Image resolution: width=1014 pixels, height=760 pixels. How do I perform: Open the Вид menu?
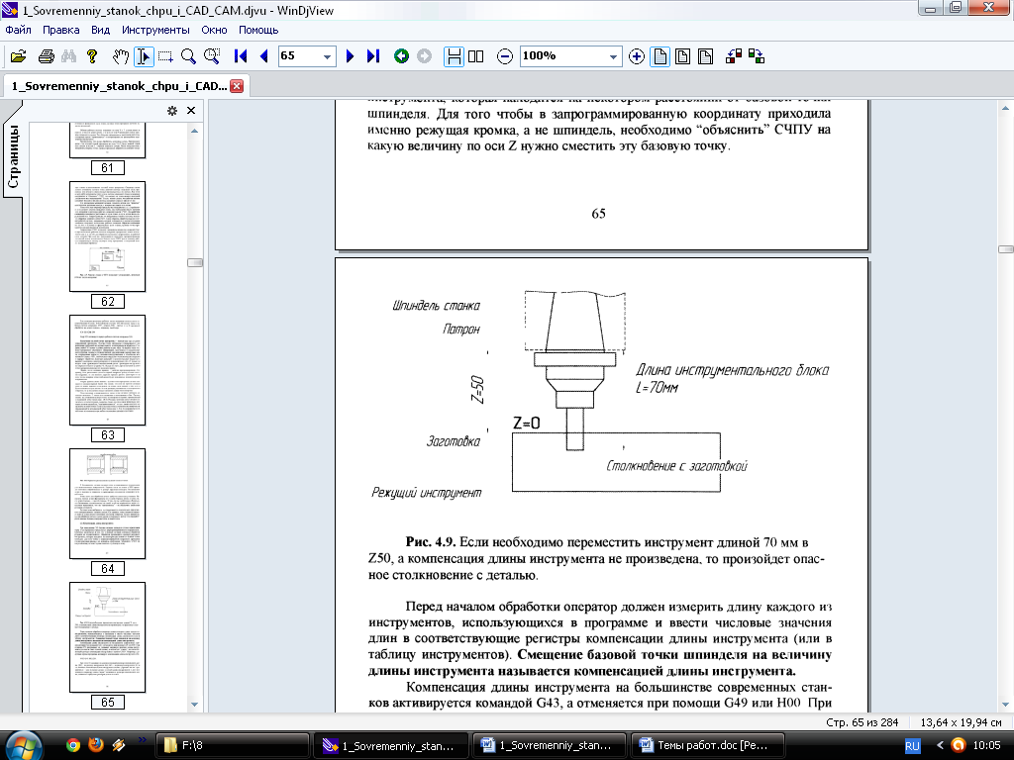click(x=100, y=30)
